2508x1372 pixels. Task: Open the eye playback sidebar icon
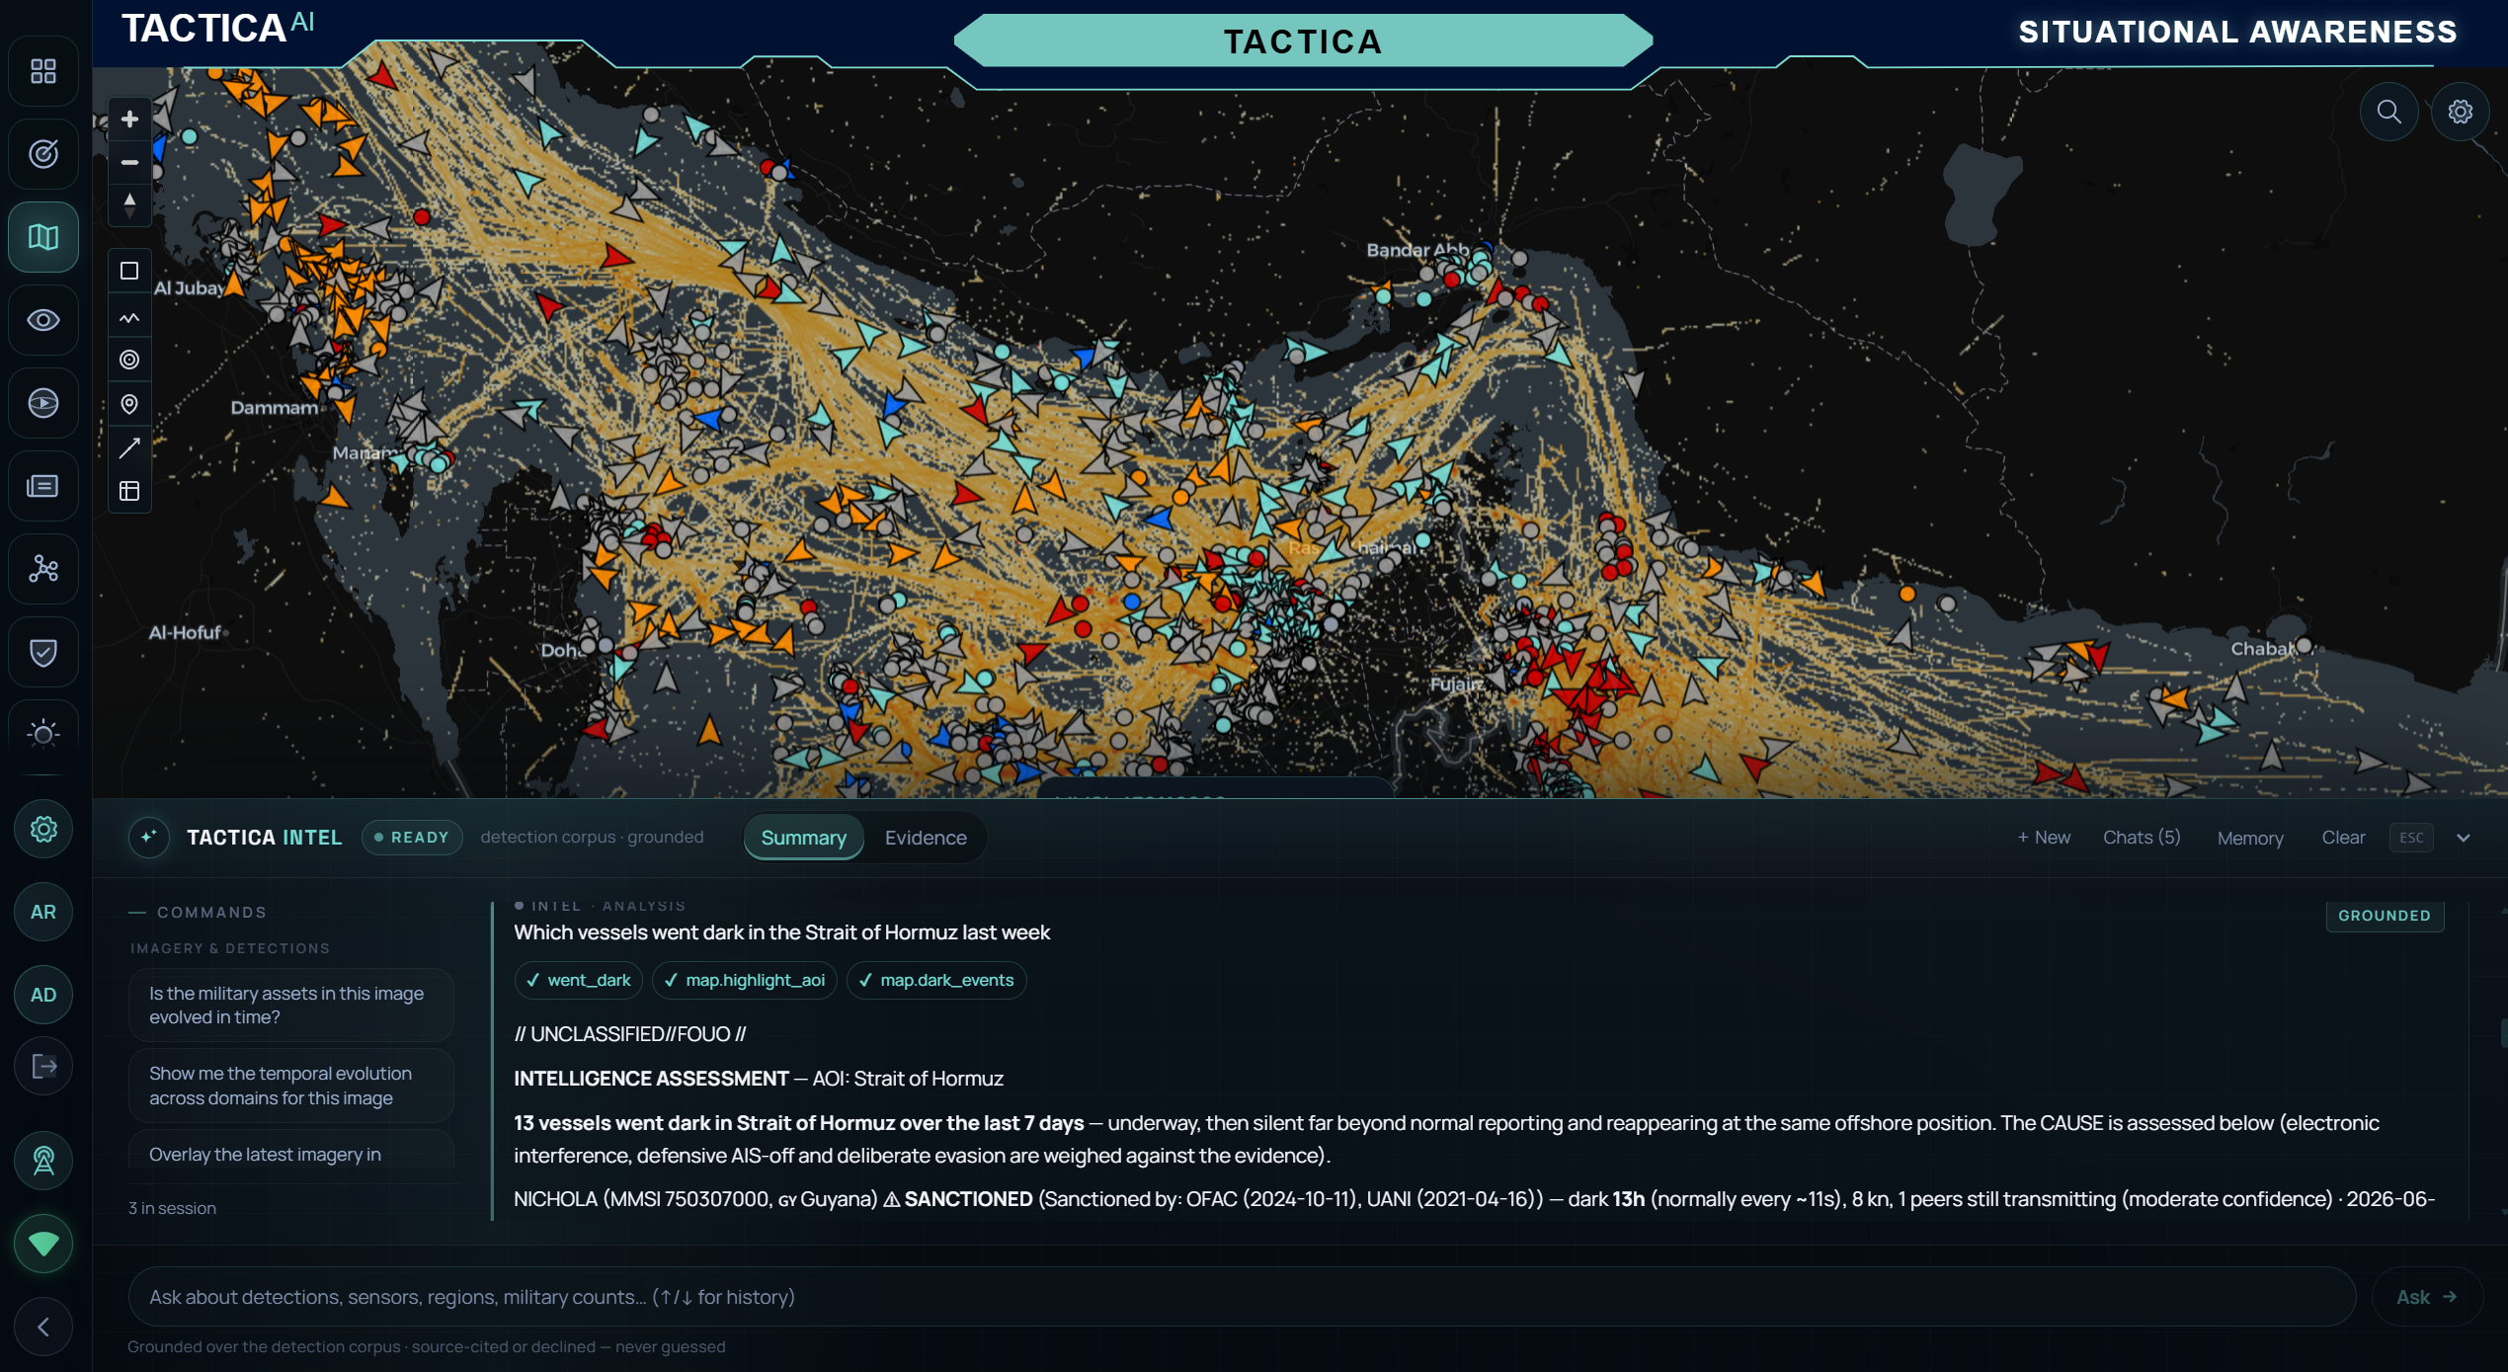43,403
